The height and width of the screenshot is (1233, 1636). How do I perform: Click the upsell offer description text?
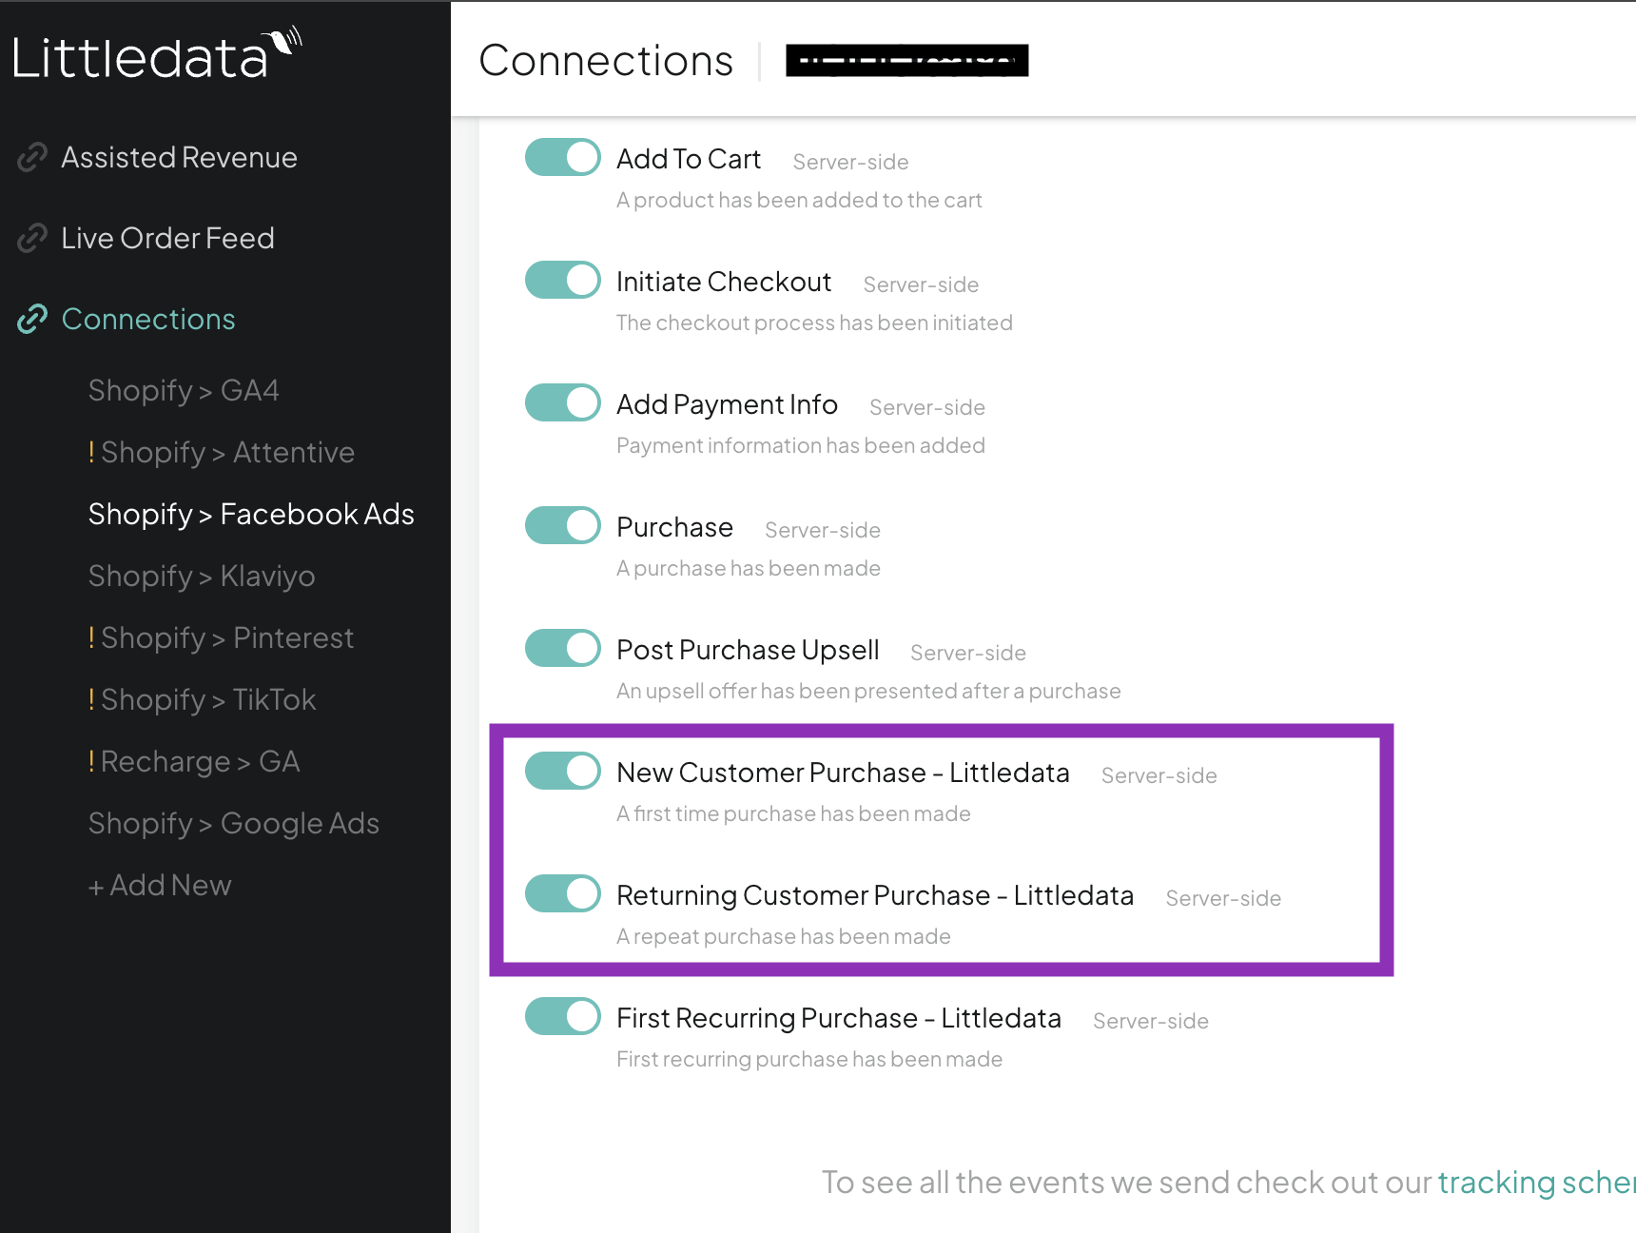(x=868, y=691)
